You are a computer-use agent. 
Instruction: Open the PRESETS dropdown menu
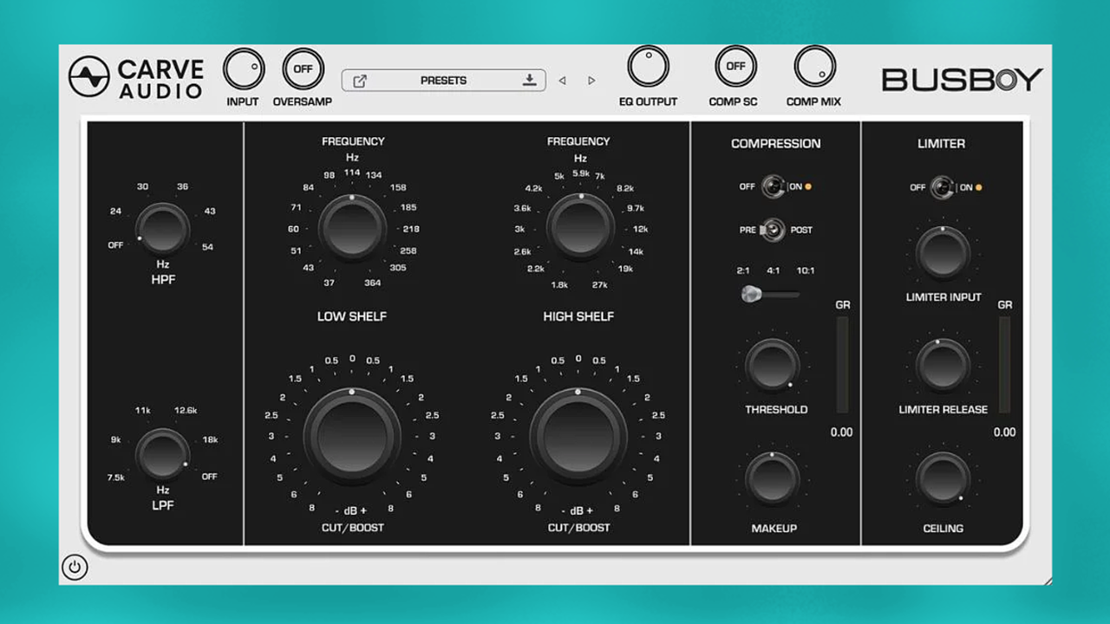(443, 80)
